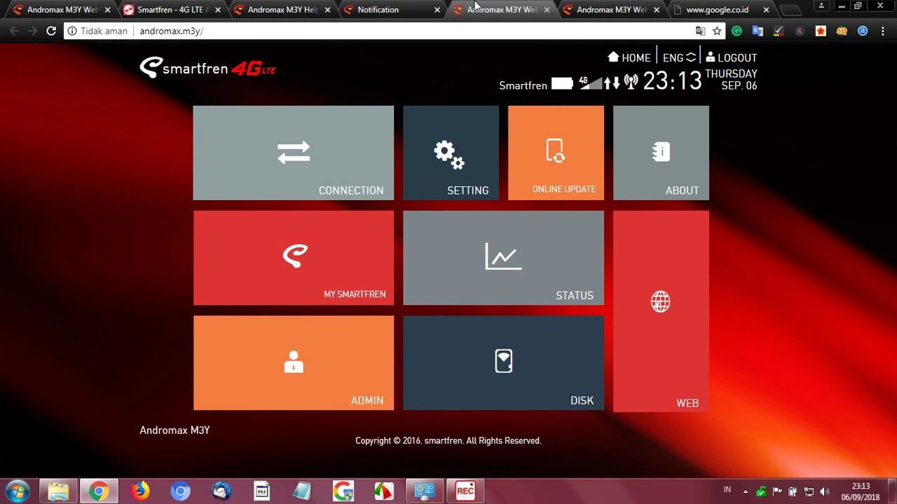Click the REC recorder taskbar icon
Viewport: 897px width, 504px height.
(465, 491)
